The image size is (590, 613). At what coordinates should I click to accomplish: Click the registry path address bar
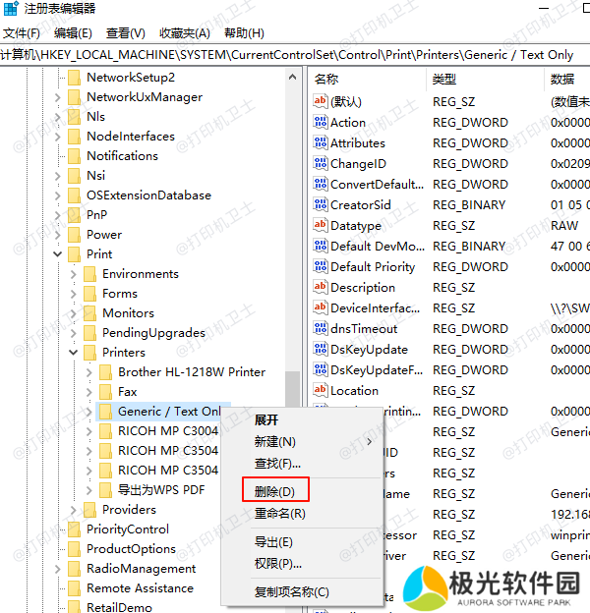(x=295, y=55)
